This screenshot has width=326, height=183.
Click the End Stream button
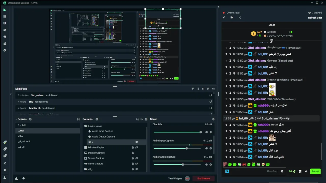pos(203,178)
